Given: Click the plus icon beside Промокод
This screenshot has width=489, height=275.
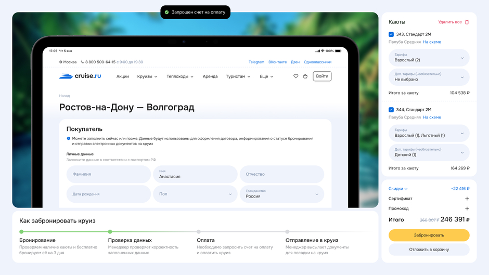Looking at the screenshot, I should coord(467,208).
